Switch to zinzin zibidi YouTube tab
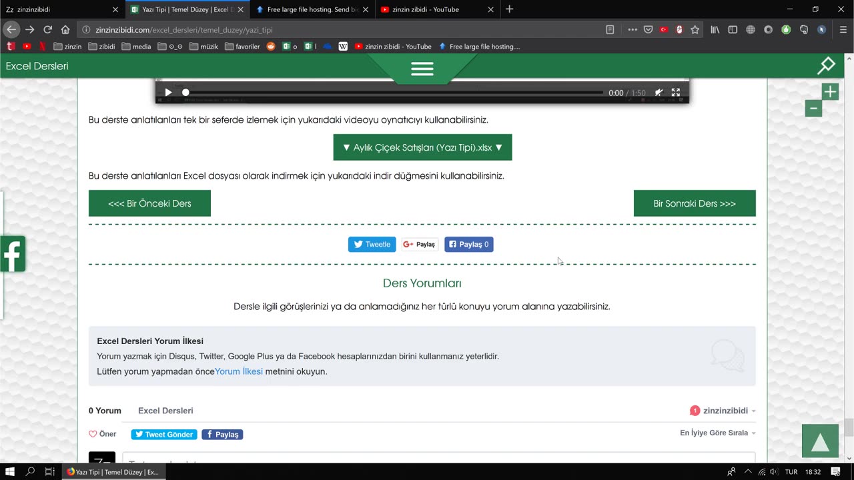 [436, 9]
